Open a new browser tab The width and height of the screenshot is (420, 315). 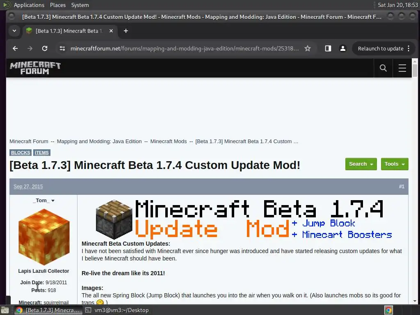pos(126,31)
